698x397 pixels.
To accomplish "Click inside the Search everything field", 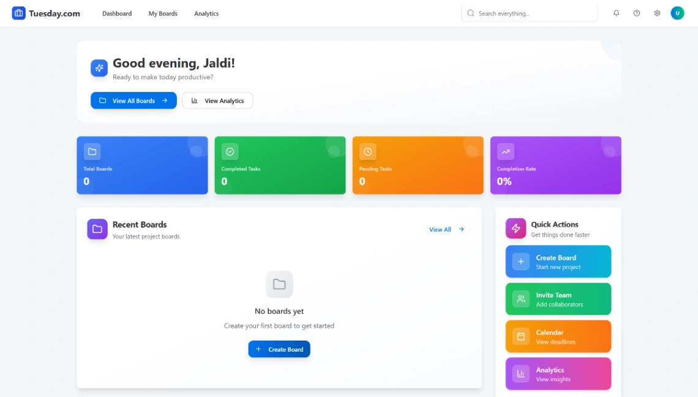I will (x=529, y=13).
